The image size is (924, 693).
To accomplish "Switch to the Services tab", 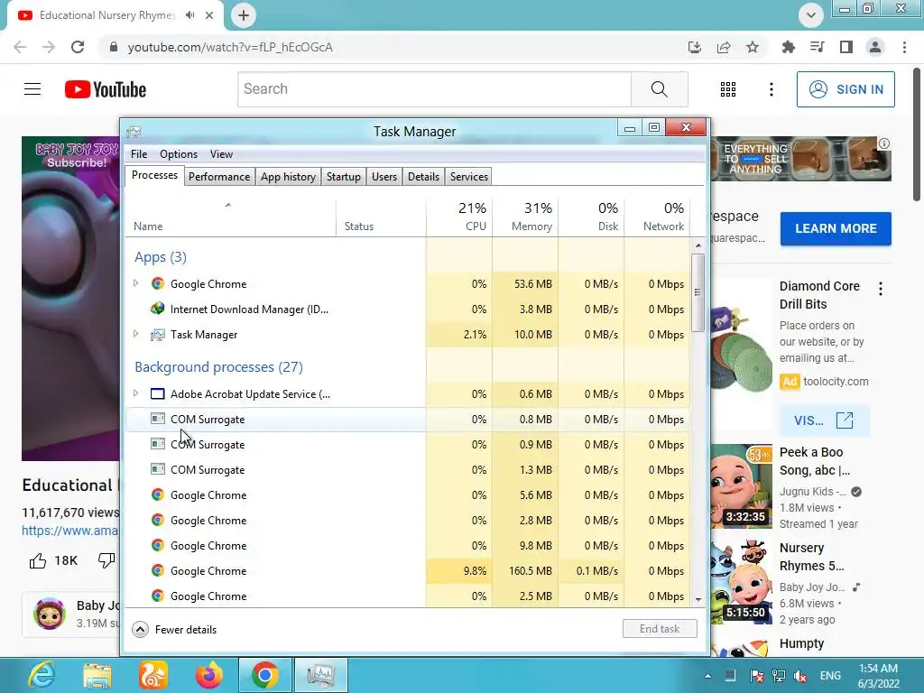I will (x=469, y=177).
